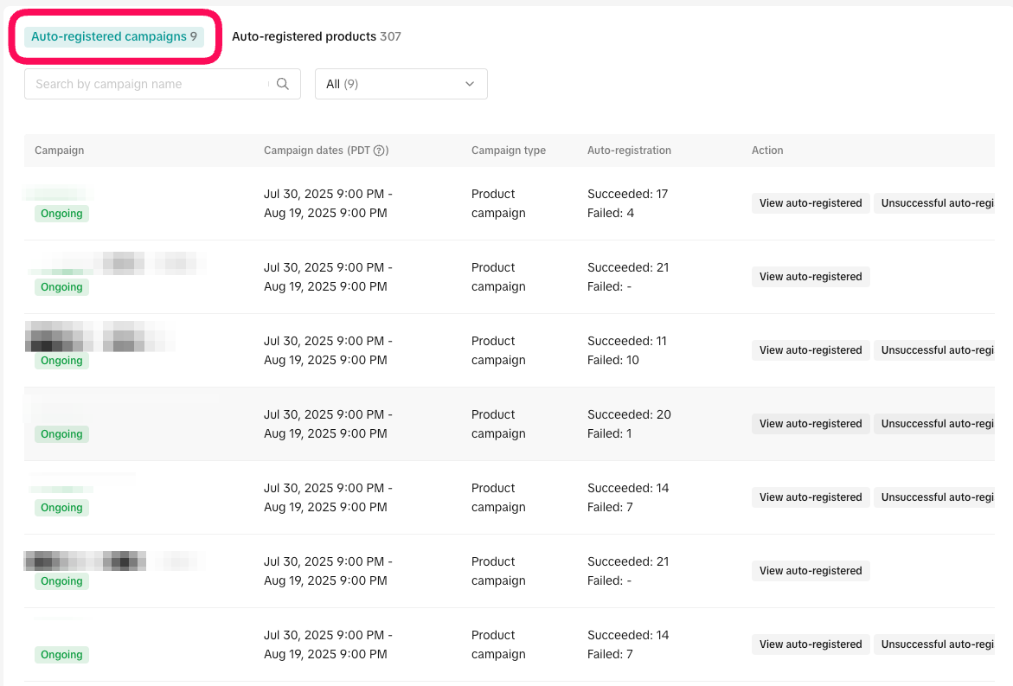Open the All (9) filter dropdown

click(x=401, y=84)
